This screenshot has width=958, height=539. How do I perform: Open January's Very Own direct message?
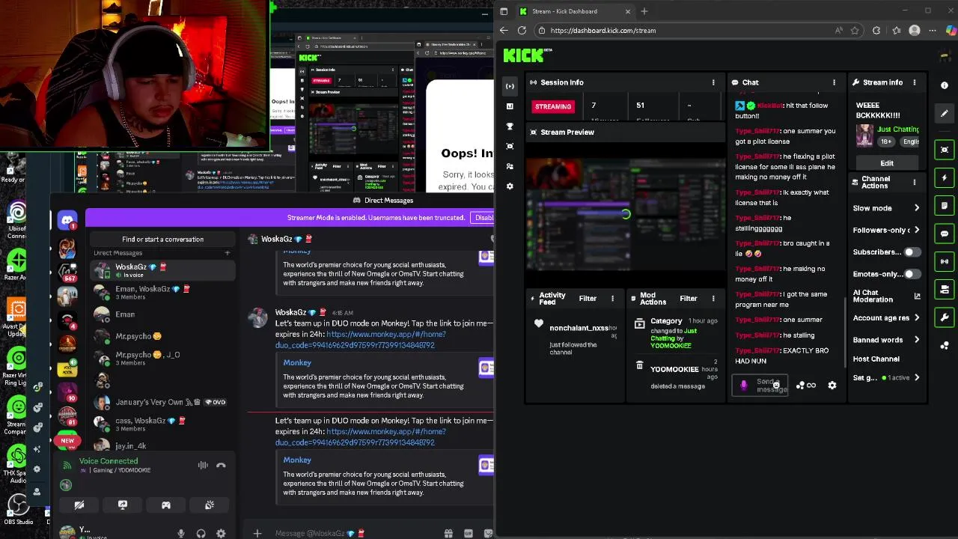(162, 402)
